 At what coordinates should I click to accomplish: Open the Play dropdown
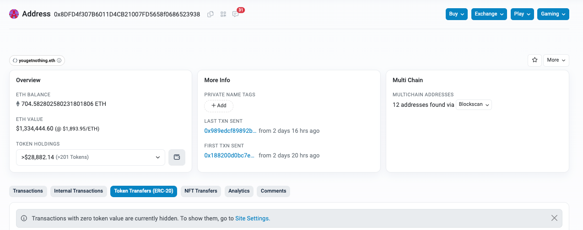(522, 14)
